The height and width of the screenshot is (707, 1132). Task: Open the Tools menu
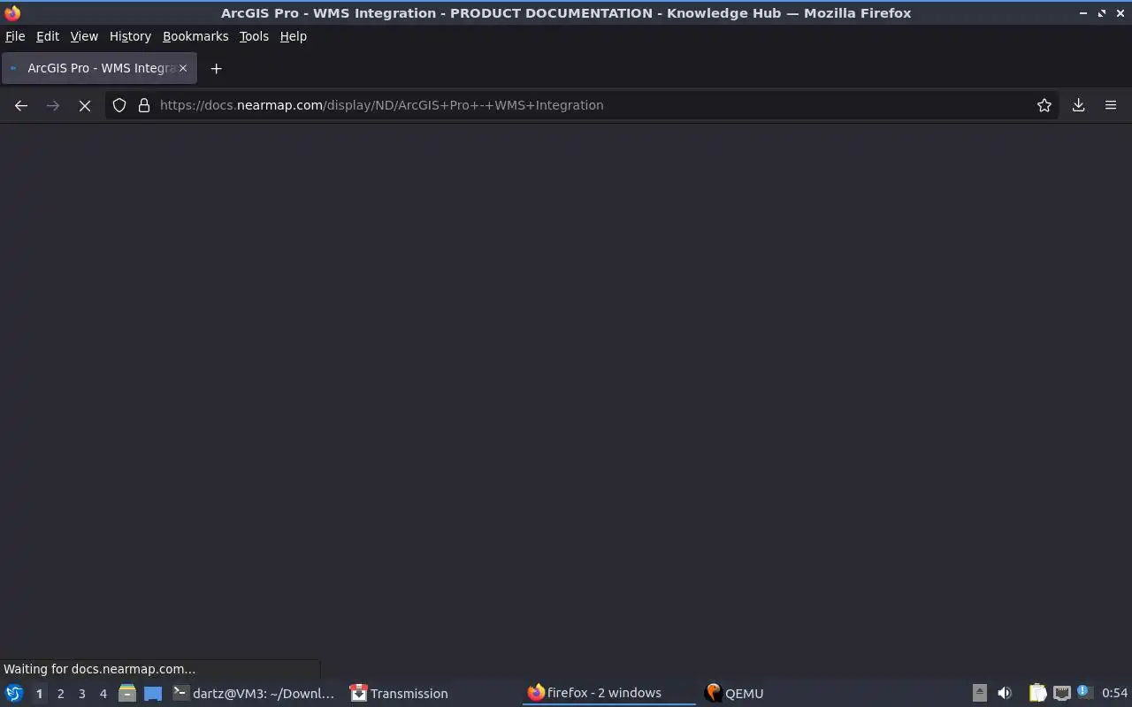point(254,36)
